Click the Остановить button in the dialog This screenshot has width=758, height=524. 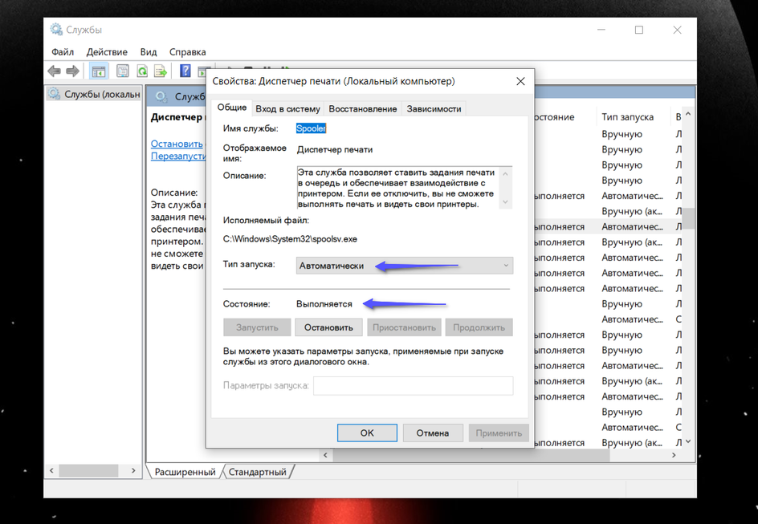pyautogui.click(x=328, y=327)
